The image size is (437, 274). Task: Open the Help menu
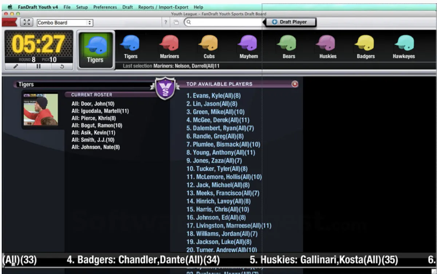coord(198,7)
